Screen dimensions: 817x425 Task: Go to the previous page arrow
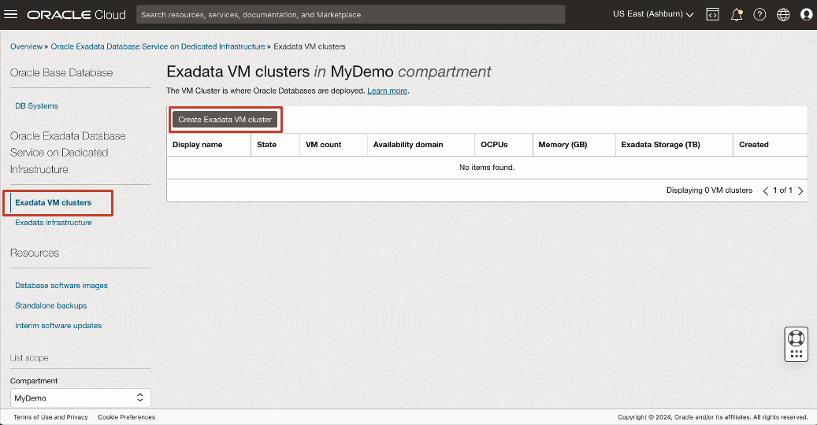(x=766, y=191)
